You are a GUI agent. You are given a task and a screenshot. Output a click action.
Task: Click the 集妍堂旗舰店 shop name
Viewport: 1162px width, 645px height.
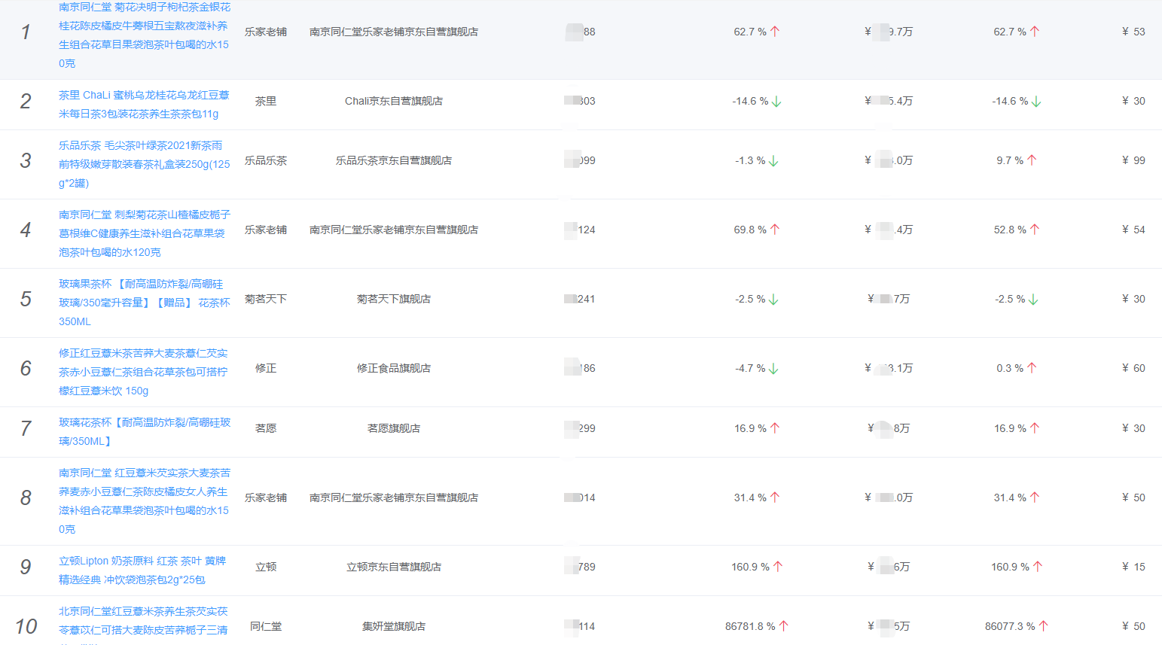point(394,626)
